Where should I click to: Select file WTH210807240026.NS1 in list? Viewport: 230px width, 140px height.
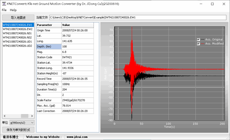tap(18, 33)
